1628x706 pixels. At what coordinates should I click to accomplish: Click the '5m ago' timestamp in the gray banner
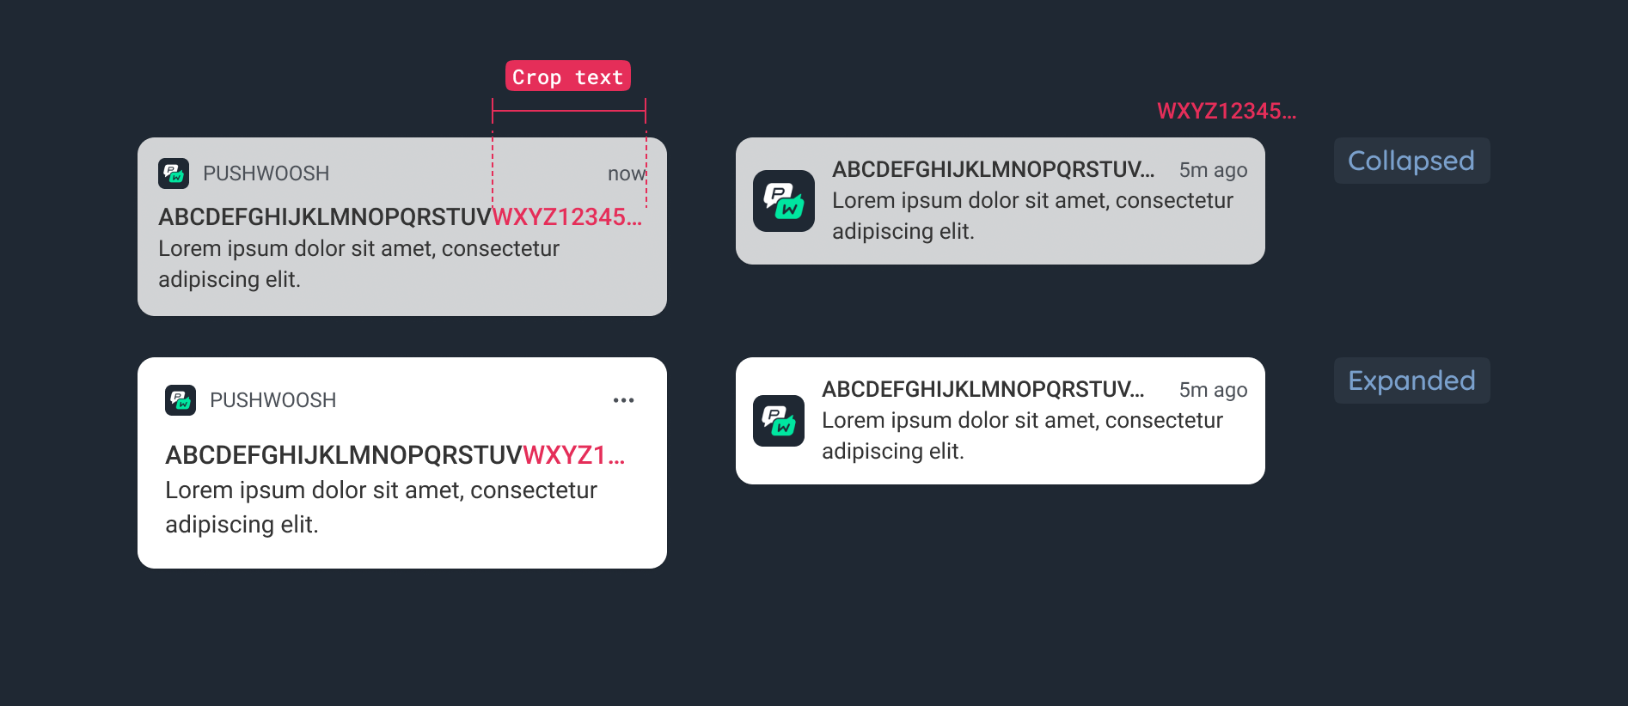coord(1213,170)
